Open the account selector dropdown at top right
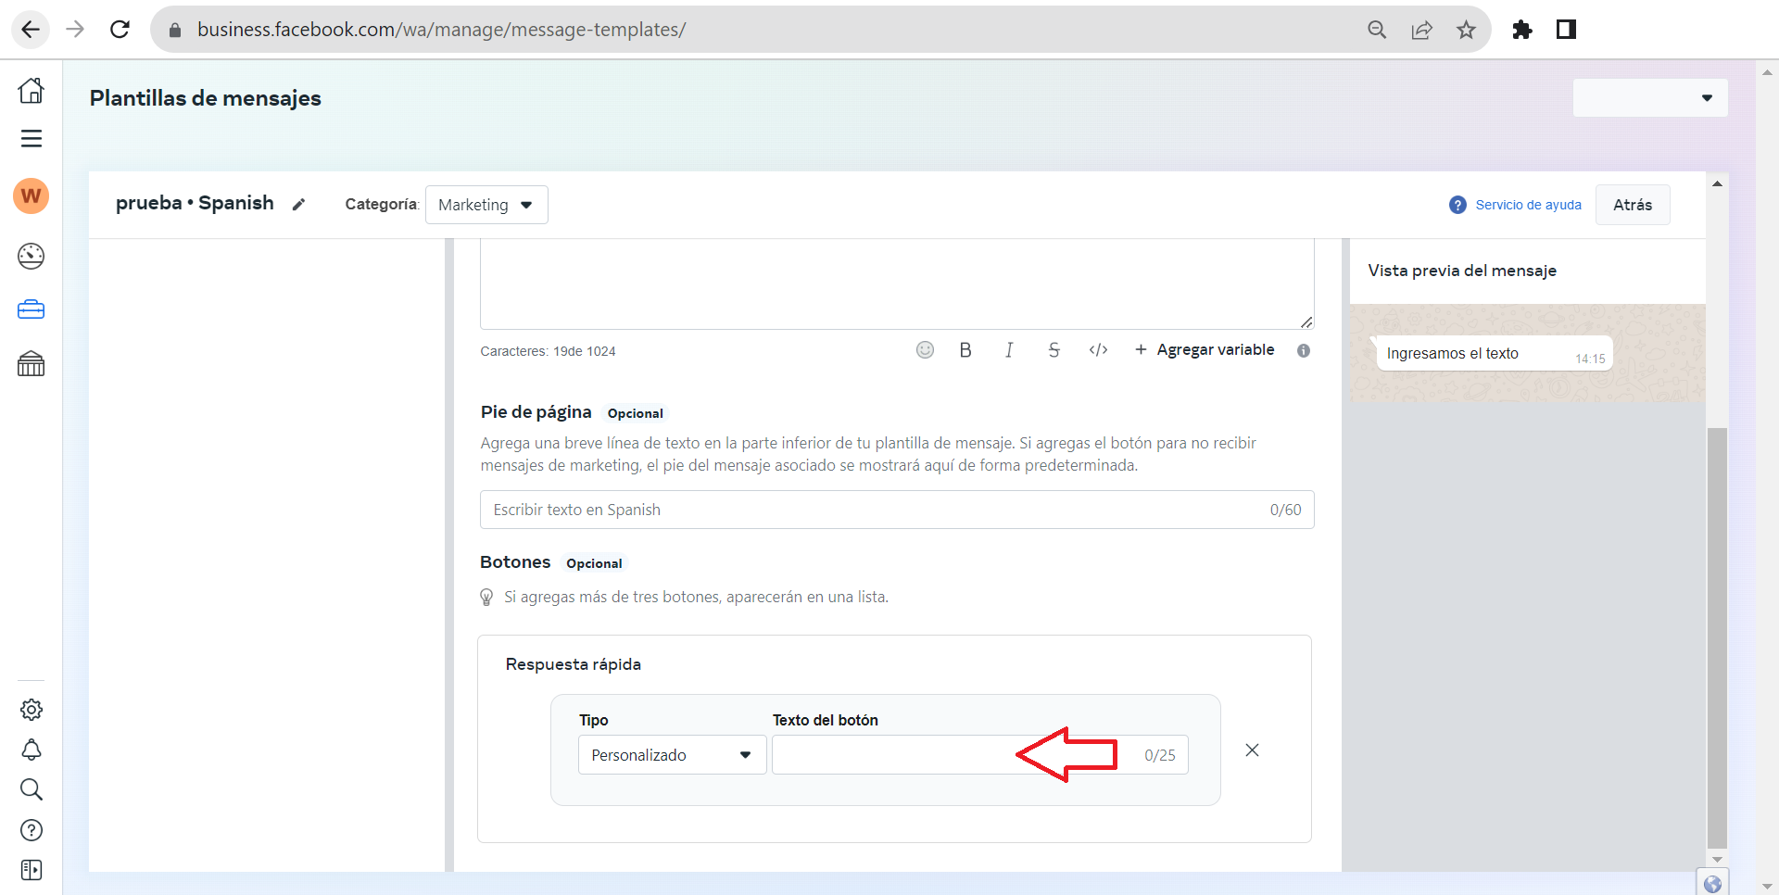 (1650, 98)
